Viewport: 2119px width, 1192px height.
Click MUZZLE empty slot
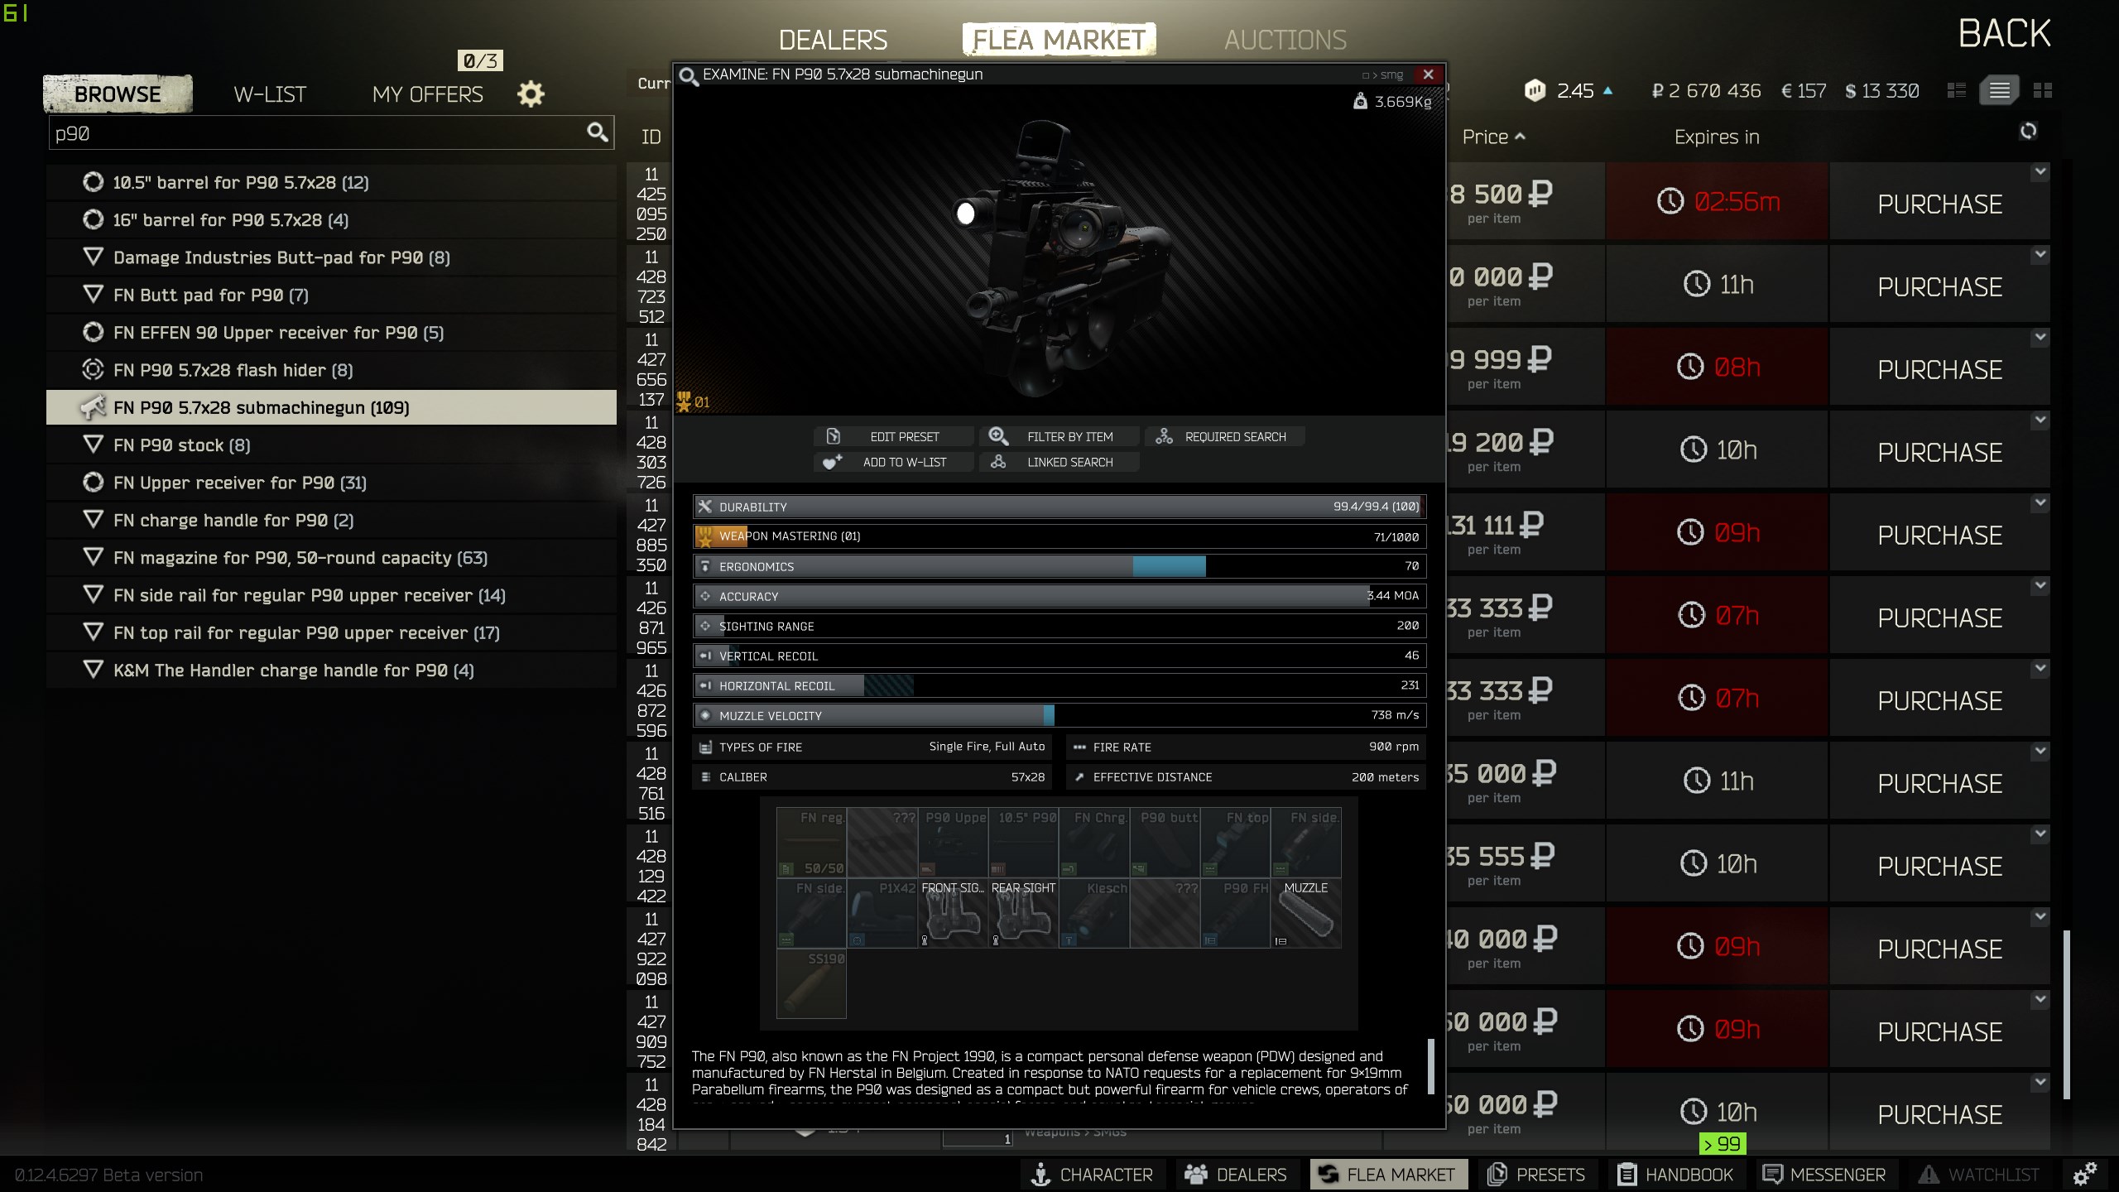pyautogui.click(x=1306, y=913)
